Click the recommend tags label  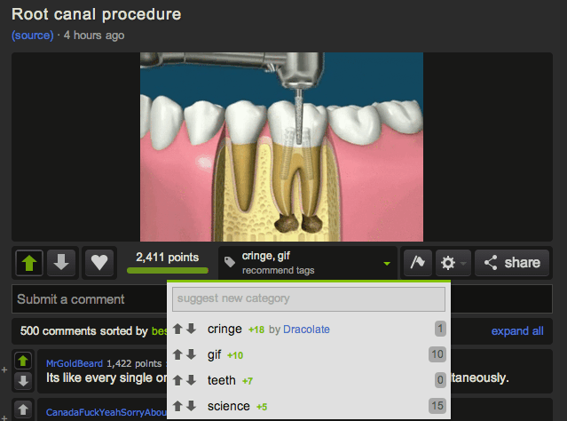(x=278, y=270)
